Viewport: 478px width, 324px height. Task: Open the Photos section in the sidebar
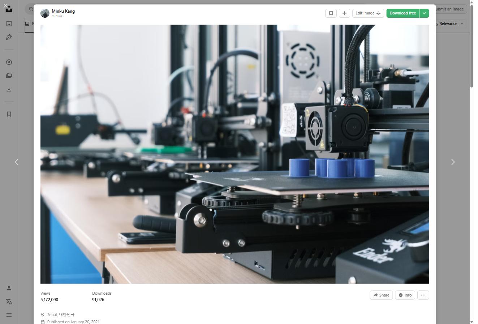click(9, 24)
